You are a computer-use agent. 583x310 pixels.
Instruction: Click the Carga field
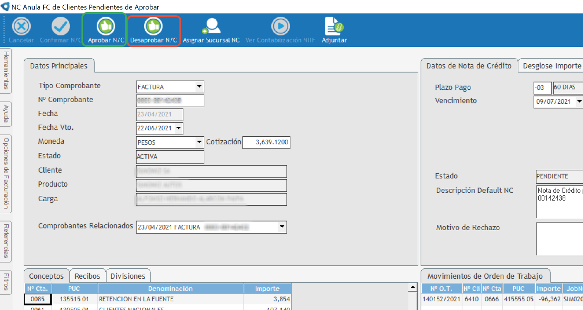(212, 199)
